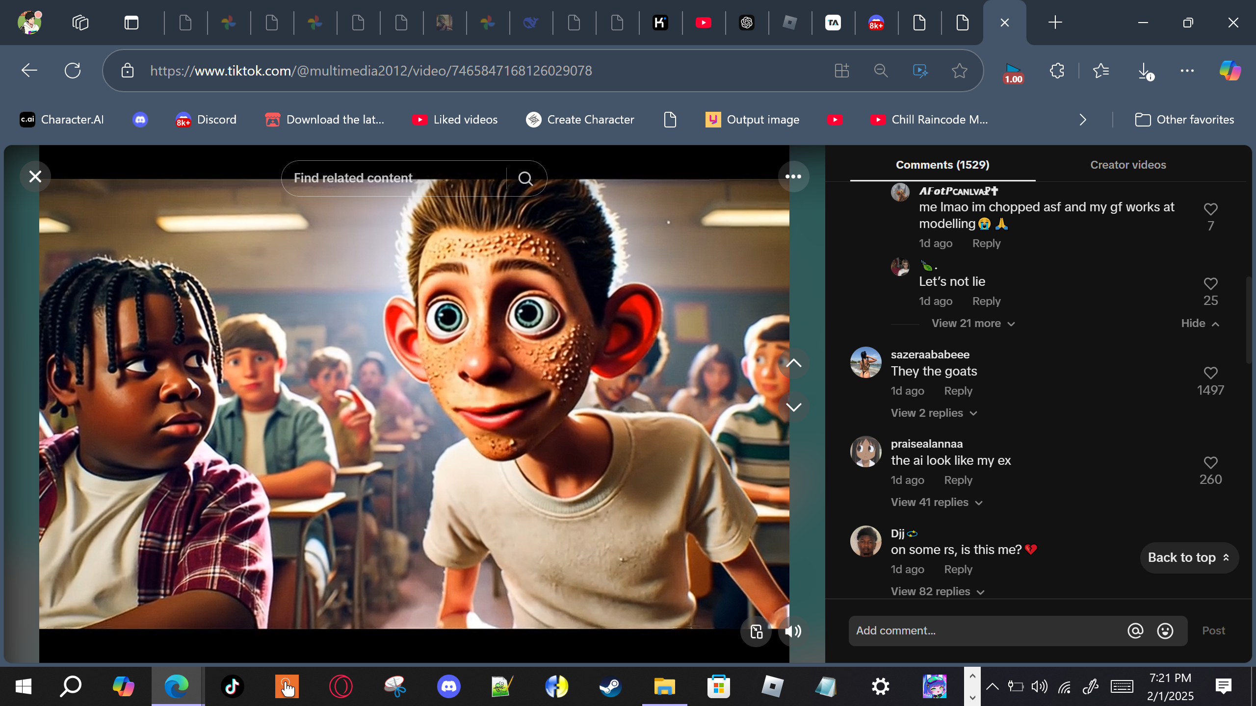The height and width of the screenshot is (706, 1256).
Task: Switch to Creator videos tab
Action: tap(1128, 165)
